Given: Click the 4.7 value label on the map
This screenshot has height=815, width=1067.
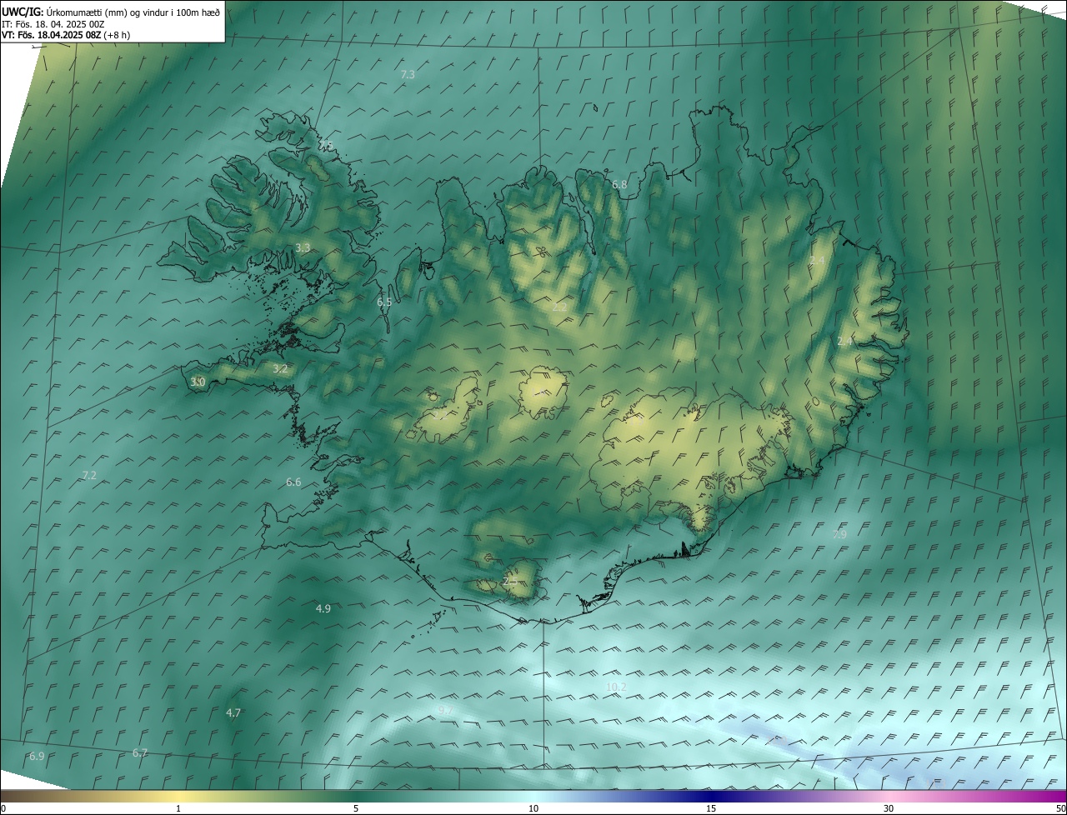Looking at the screenshot, I should [233, 713].
